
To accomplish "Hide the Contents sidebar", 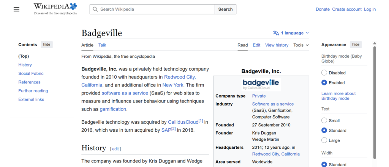I will click(x=47, y=44).
